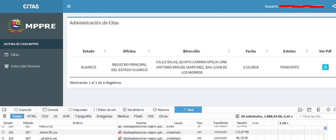
Task: Filter requests by Imágenes
Action: [104, 116]
